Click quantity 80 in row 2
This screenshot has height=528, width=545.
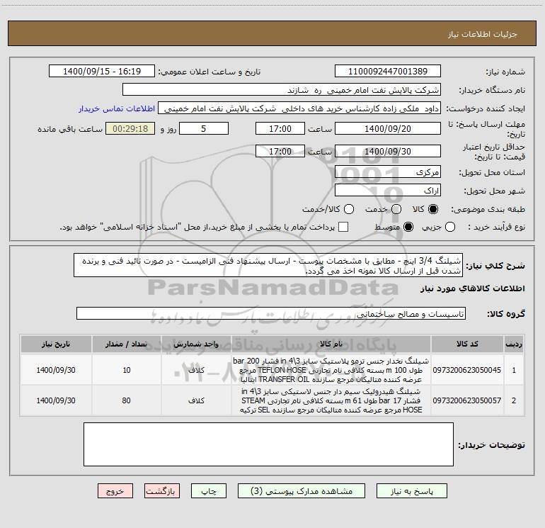(127, 400)
